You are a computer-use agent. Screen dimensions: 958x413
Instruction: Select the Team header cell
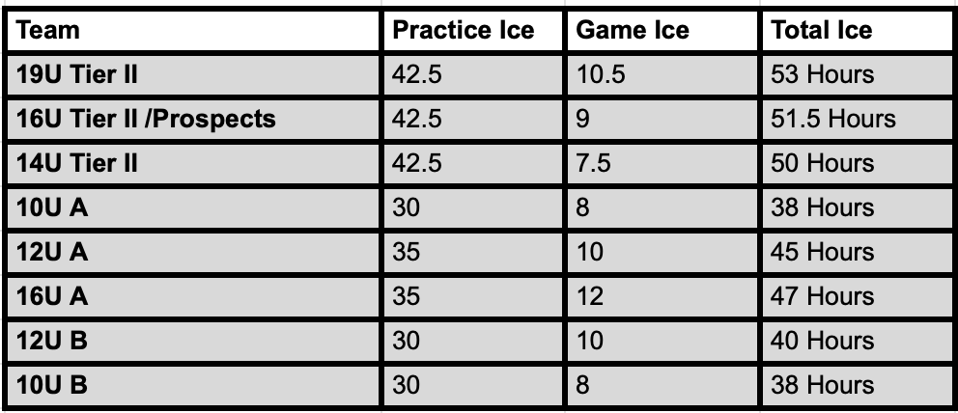click(x=193, y=30)
